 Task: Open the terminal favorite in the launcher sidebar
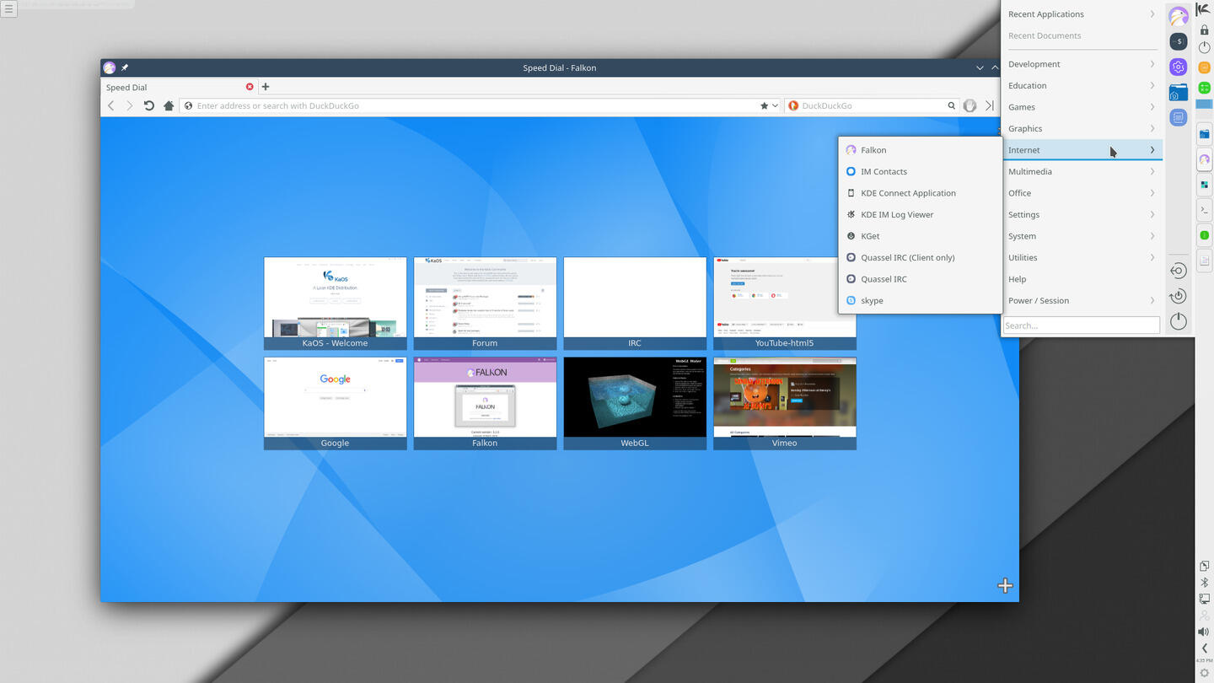(x=1179, y=41)
